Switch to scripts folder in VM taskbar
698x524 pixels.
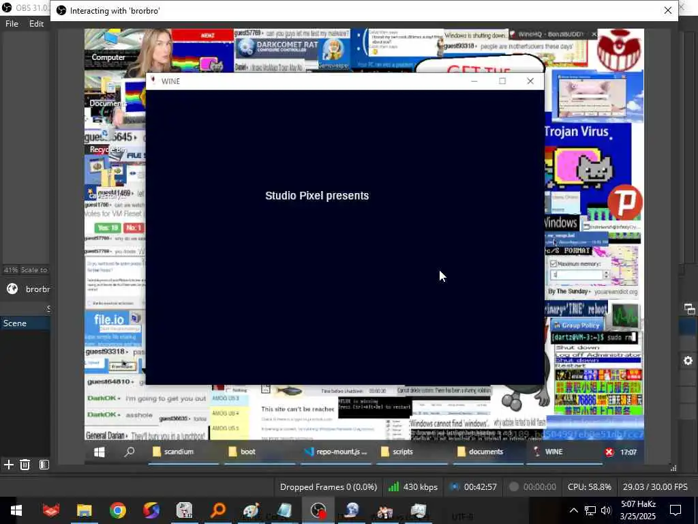pyautogui.click(x=412, y=452)
